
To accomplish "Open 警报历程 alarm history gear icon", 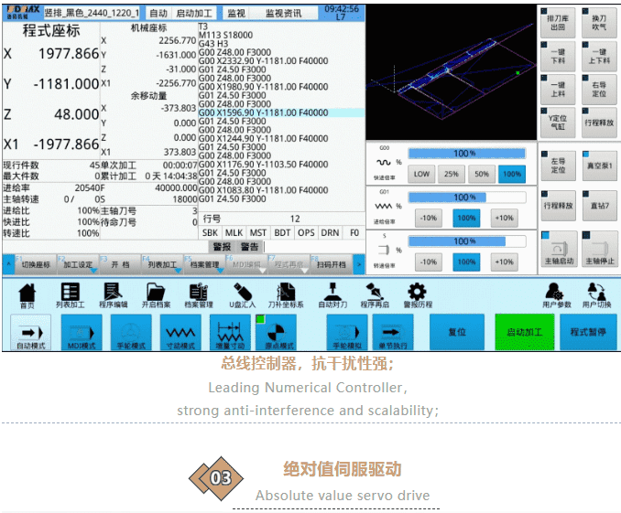I will coord(418,295).
